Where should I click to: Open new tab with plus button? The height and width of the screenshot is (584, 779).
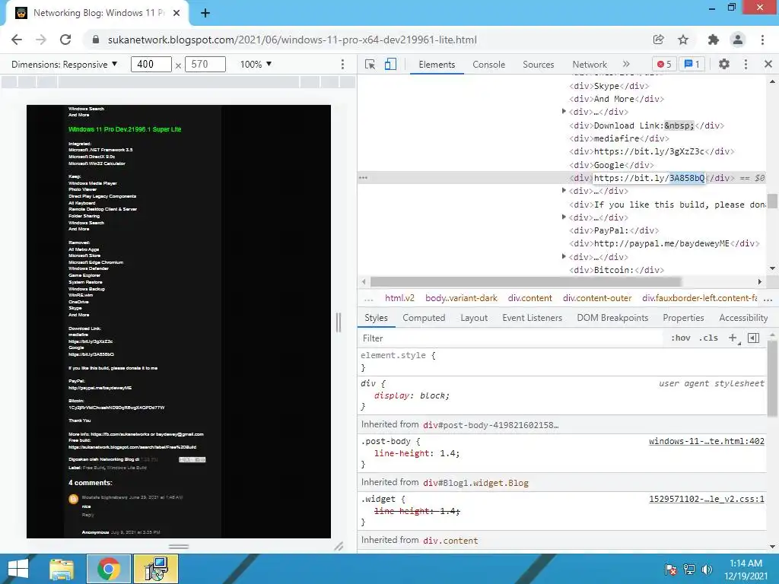205,14
